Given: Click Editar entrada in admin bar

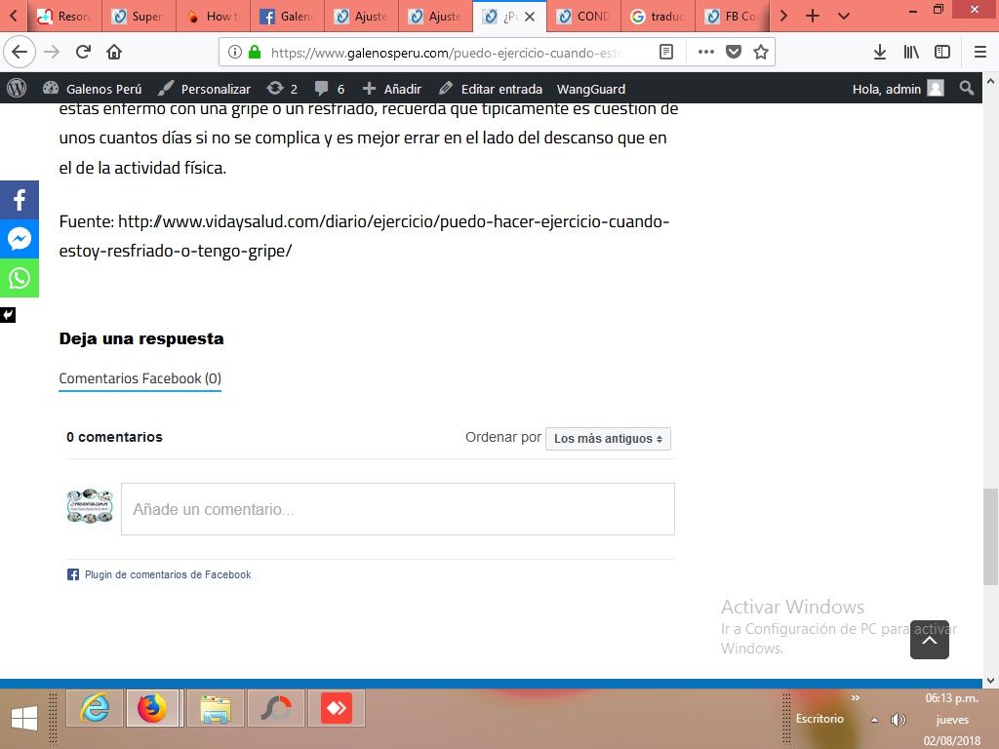Looking at the screenshot, I should 491,89.
